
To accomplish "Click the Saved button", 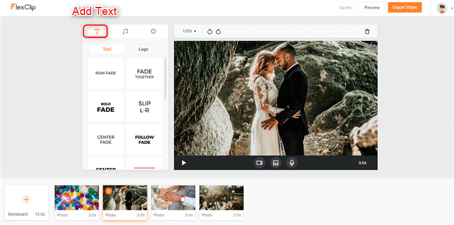I will click(345, 7).
